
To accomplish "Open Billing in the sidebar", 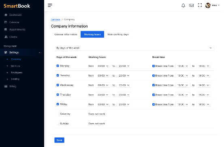I will [x=13, y=86].
